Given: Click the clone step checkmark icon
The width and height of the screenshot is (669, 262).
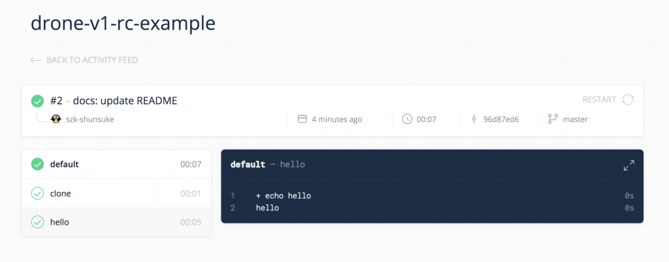Looking at the screenshot, I should click(38, 193).
